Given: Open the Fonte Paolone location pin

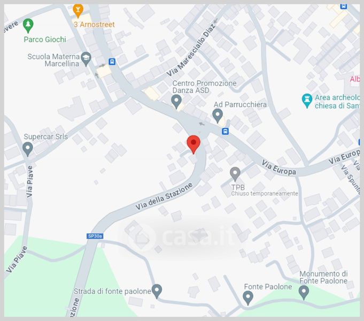Looking at the screenshot, I should click(248, 298).
